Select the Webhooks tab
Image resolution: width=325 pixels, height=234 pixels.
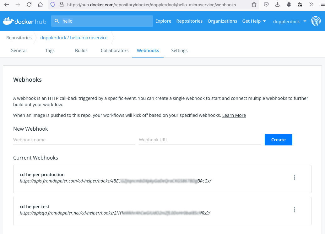(x=148, y=51)
